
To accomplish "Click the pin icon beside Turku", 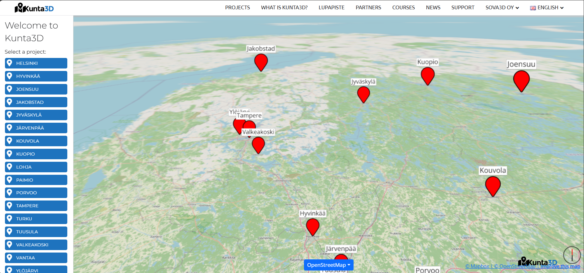I will pos(10,218).
